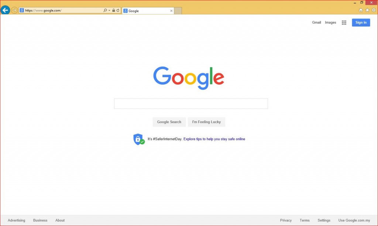
Task: Open the address bar autocomplete dropdown arrow
Action: (x=109, y=10)
